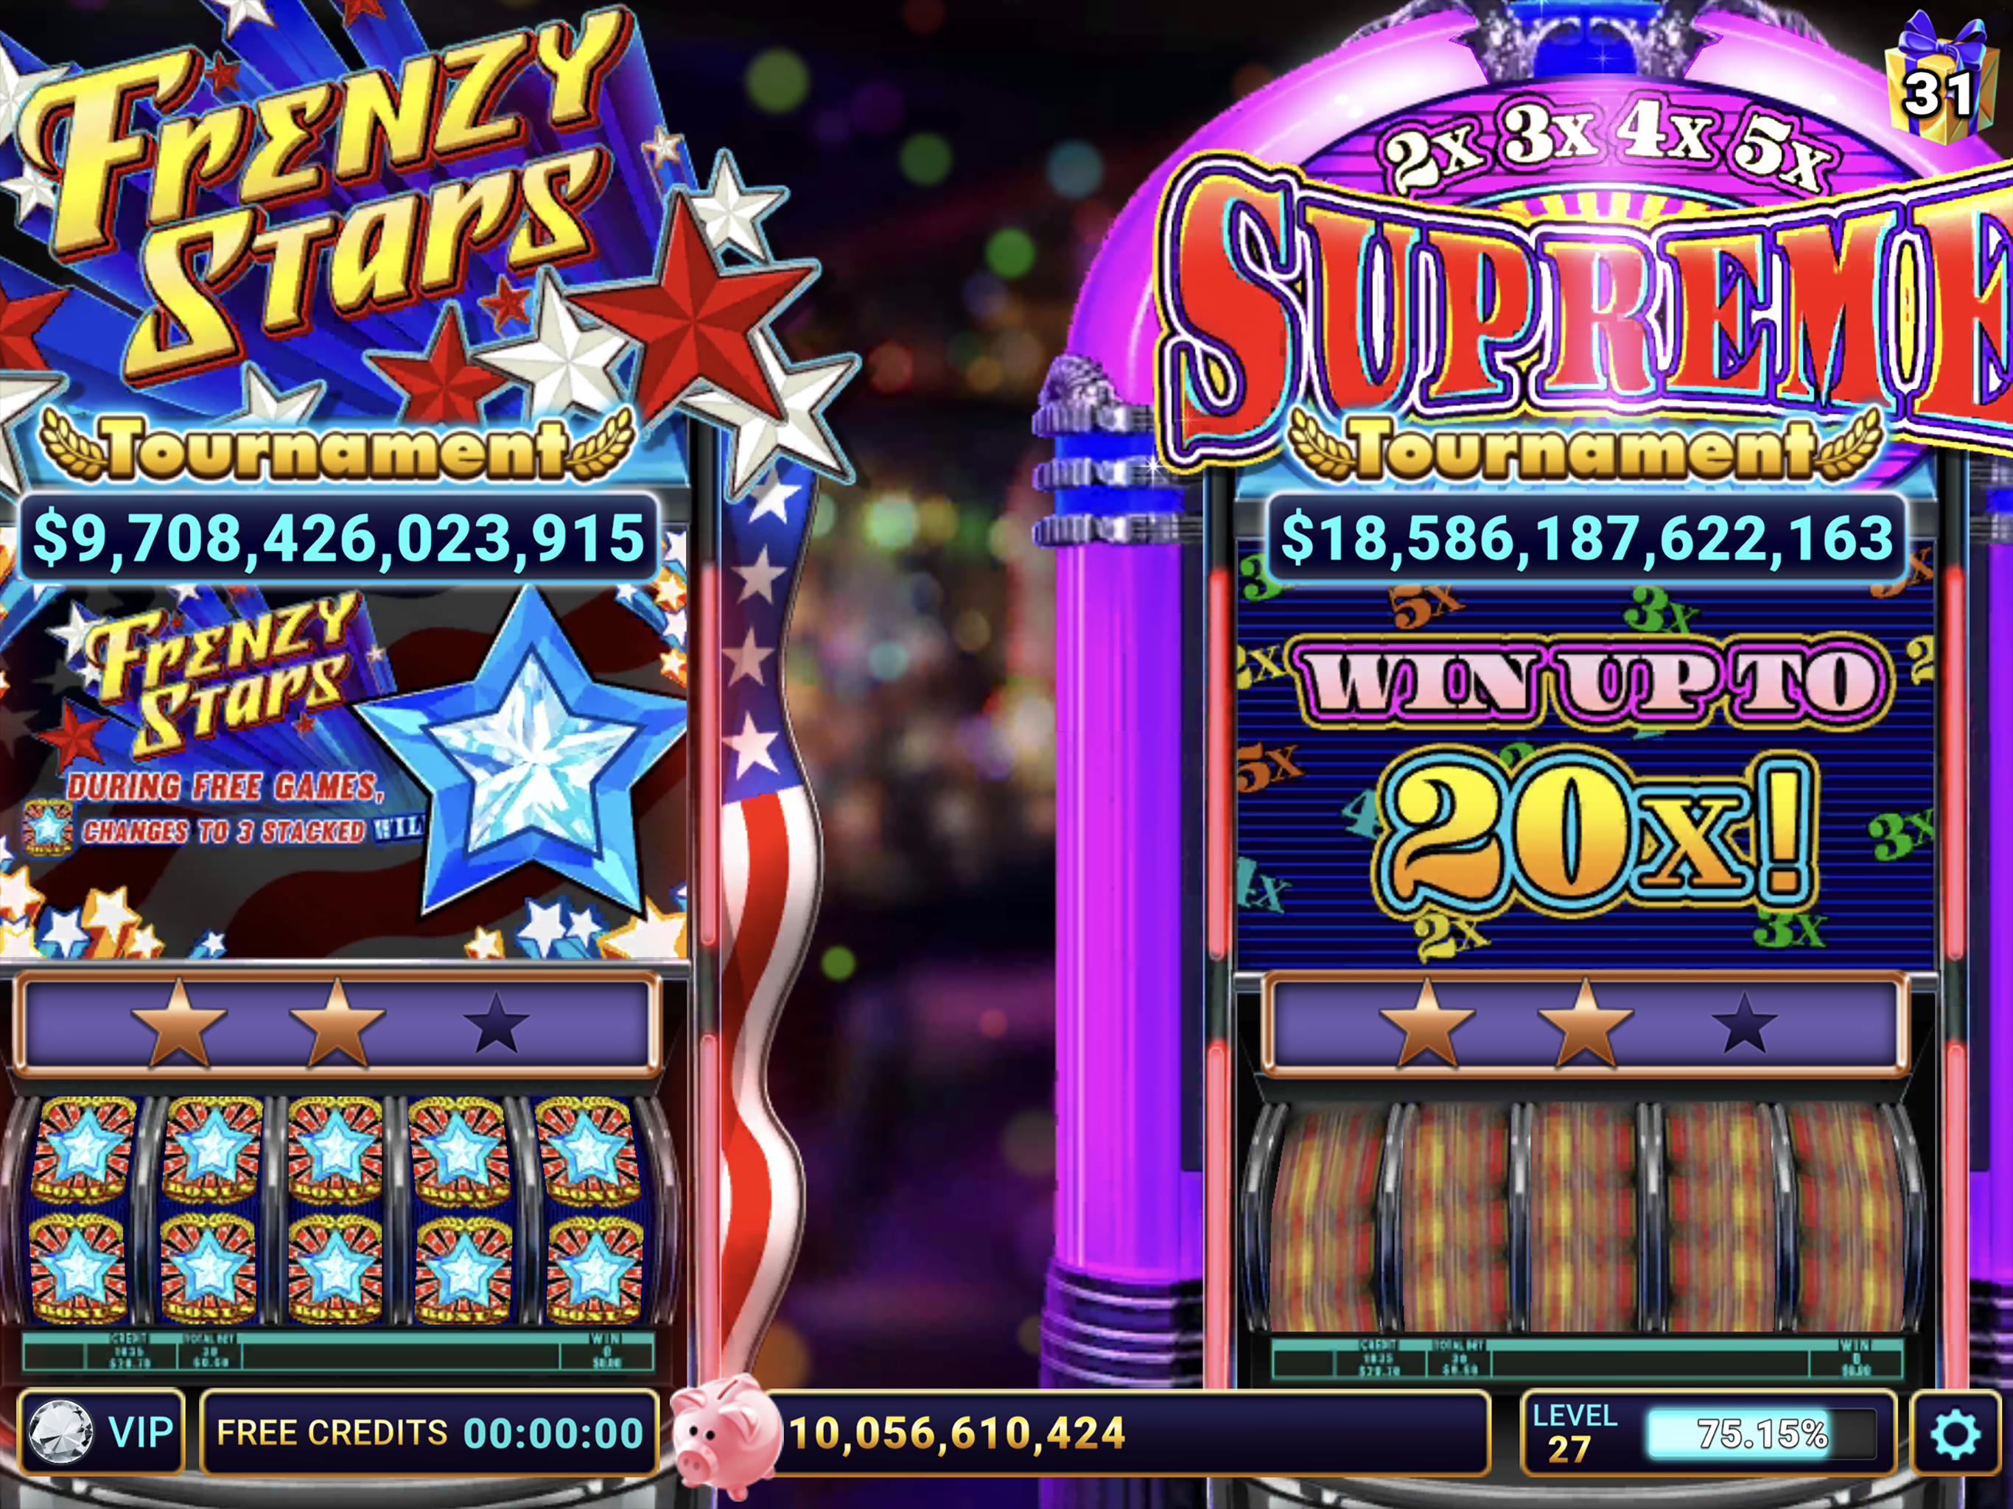The height and width of the screenshot is (1509, 2013).
Task: Open the Frenzy Stars Tournament logo
Action: [x=337, y=246]
